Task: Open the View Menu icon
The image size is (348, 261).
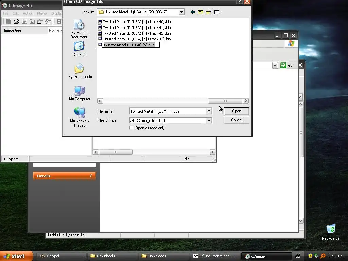Action: coord(217,12)
